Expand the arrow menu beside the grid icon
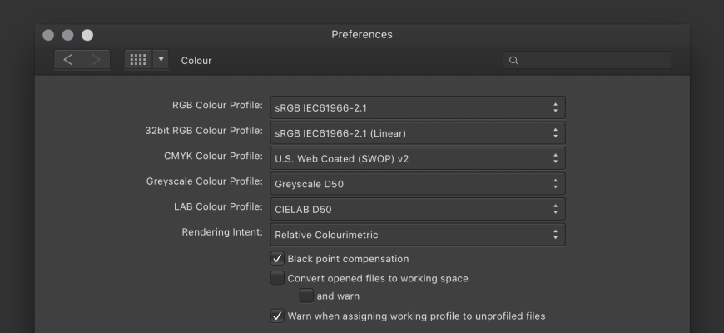 pyautogui.click(x=161, y=60)
